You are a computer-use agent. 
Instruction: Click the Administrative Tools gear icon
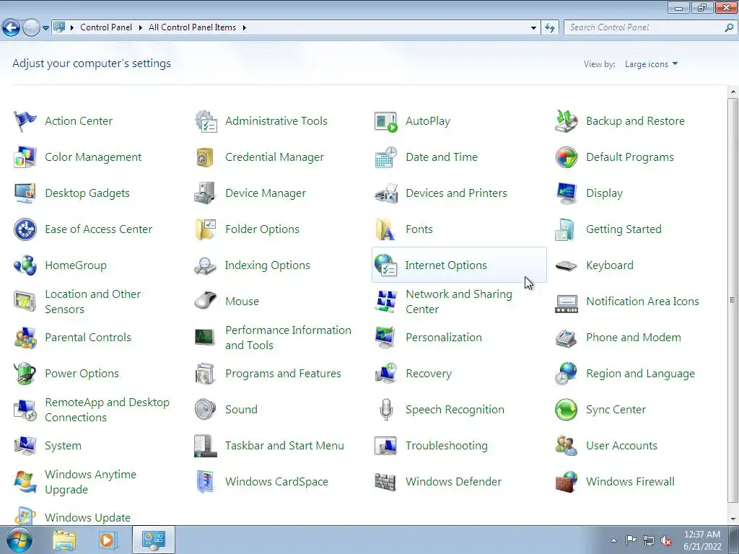pyautogui.click(x=206, y=121)
